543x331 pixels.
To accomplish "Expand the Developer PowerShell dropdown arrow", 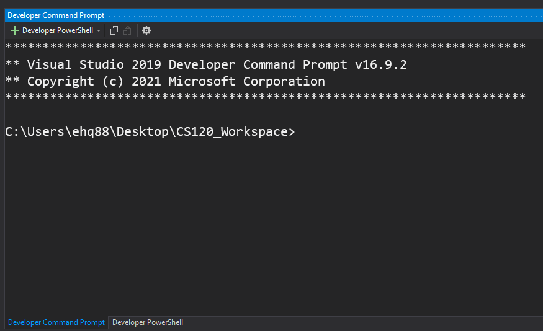I will tap(99, 30).
